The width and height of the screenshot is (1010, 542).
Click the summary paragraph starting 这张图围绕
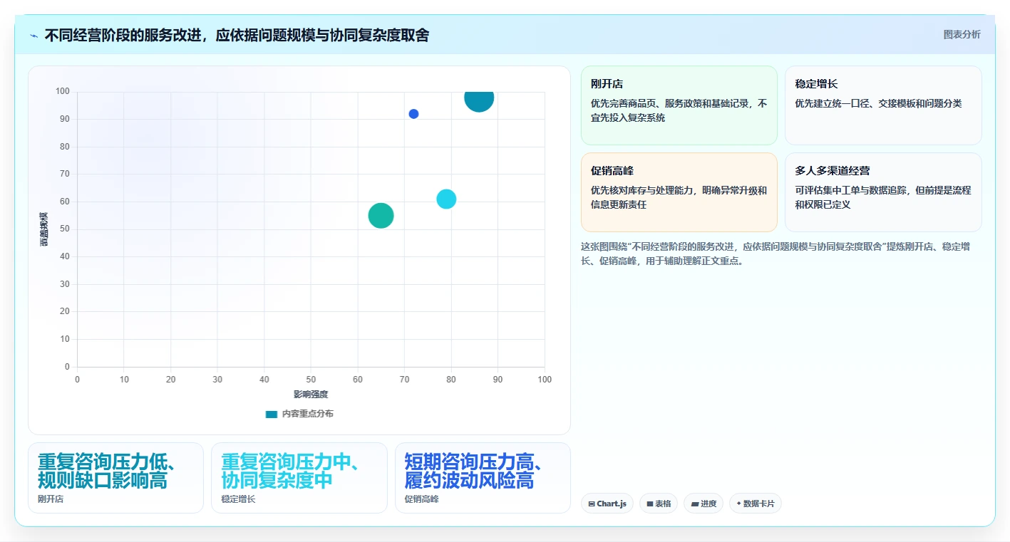click(x=775, y=254)
